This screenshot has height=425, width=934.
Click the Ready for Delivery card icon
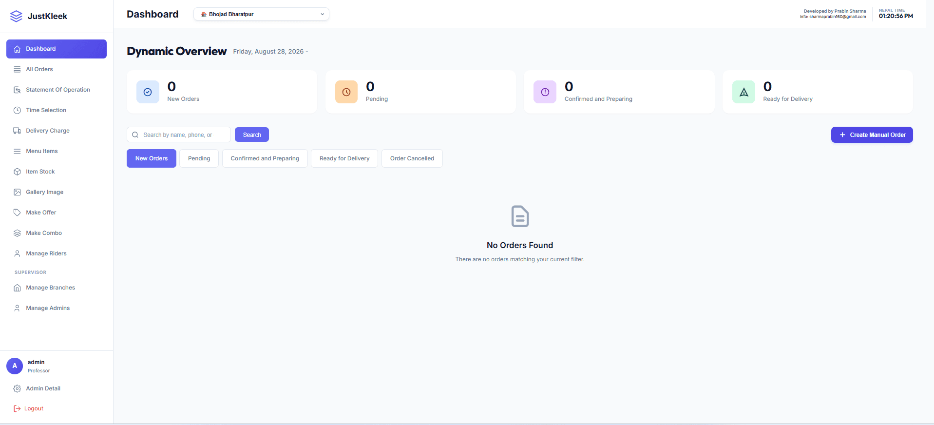(x=744, y=92)
